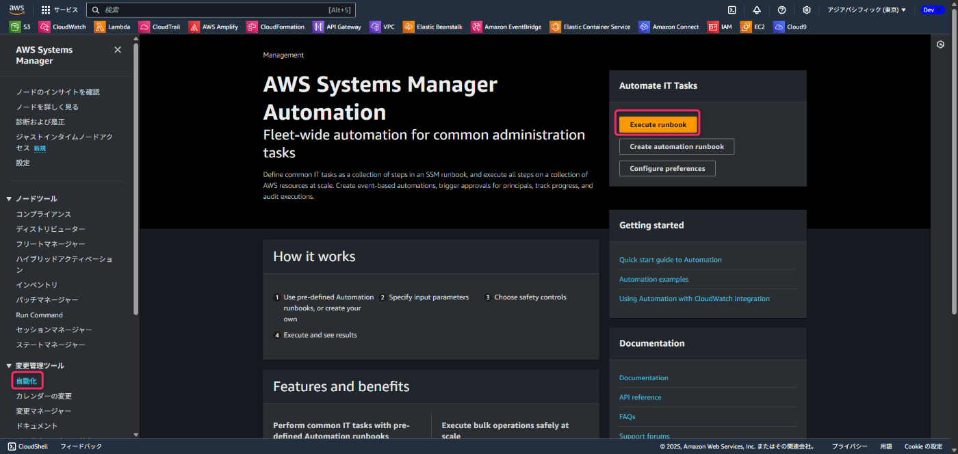The width and height of the screenshot is (958, 454).
Task: Open the S3 shortcut
Action: coord(20,27)
